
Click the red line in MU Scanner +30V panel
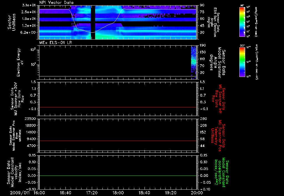(x=118, y=107)
